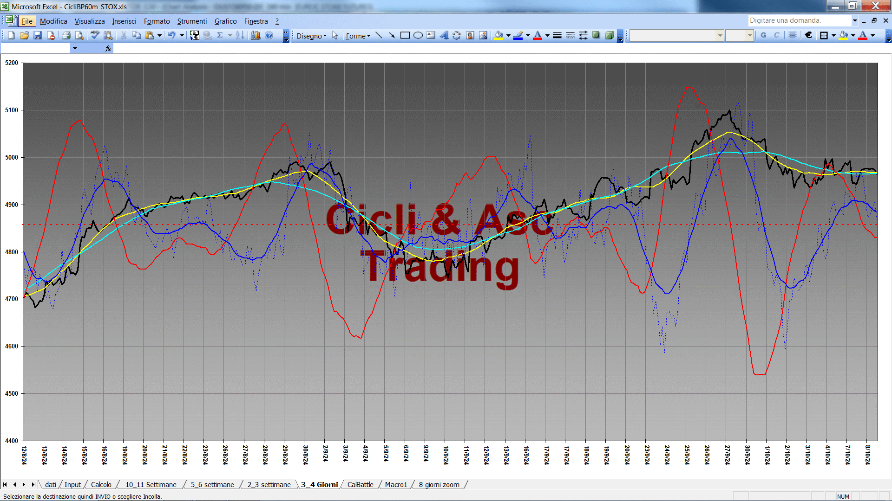Open the Inserisci menu
Image resolution: width=892 pixels, height=501 pixels.
point(124,21)
